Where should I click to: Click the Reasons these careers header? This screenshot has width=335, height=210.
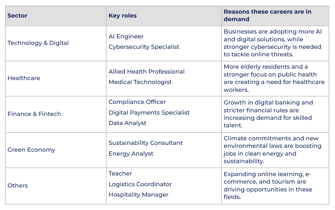267,16
